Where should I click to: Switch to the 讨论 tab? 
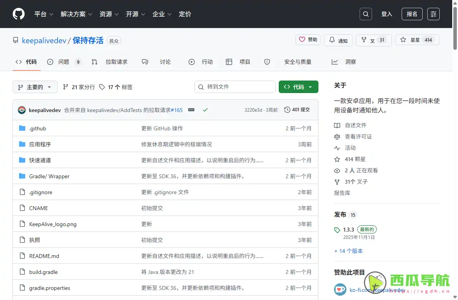click(156, 62)
